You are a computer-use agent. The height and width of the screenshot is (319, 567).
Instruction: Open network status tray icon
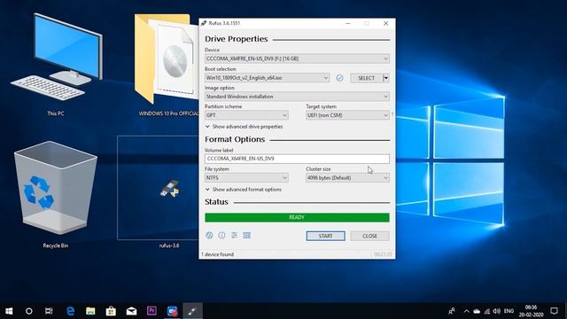487,311
